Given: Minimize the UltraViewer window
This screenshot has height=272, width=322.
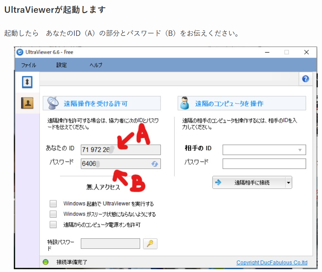Looking at the screenshot, I should (x=267, y=52).
